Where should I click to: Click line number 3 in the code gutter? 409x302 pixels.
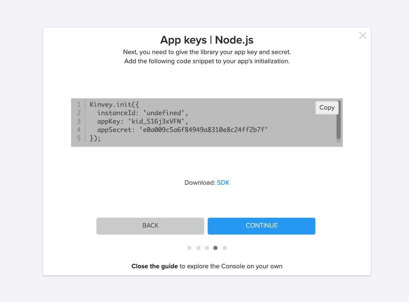[x=78, y=122]
